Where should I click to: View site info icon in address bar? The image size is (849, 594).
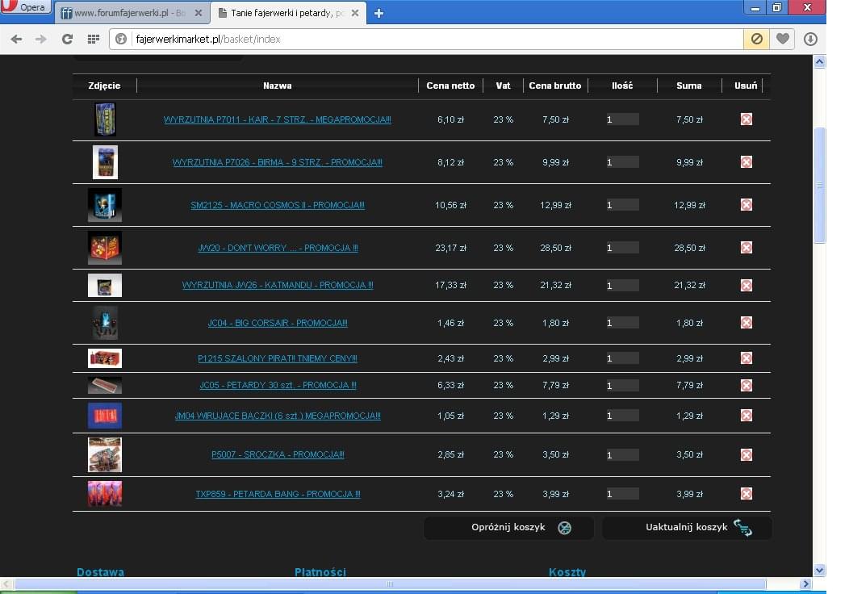tap(121, 39)
